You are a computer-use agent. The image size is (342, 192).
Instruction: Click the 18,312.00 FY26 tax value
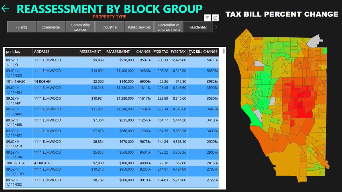pyautogui.click(x=178, y=71)
